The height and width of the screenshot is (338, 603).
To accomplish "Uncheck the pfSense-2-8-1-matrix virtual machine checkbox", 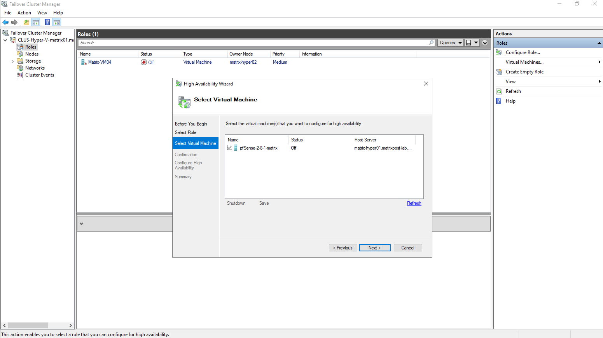I will coord(230,148).
